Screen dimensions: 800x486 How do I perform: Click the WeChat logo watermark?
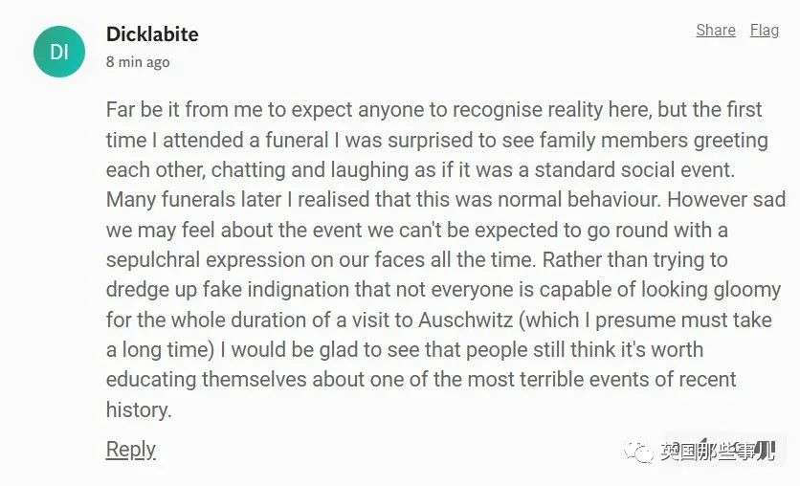[x=636, y=452]
